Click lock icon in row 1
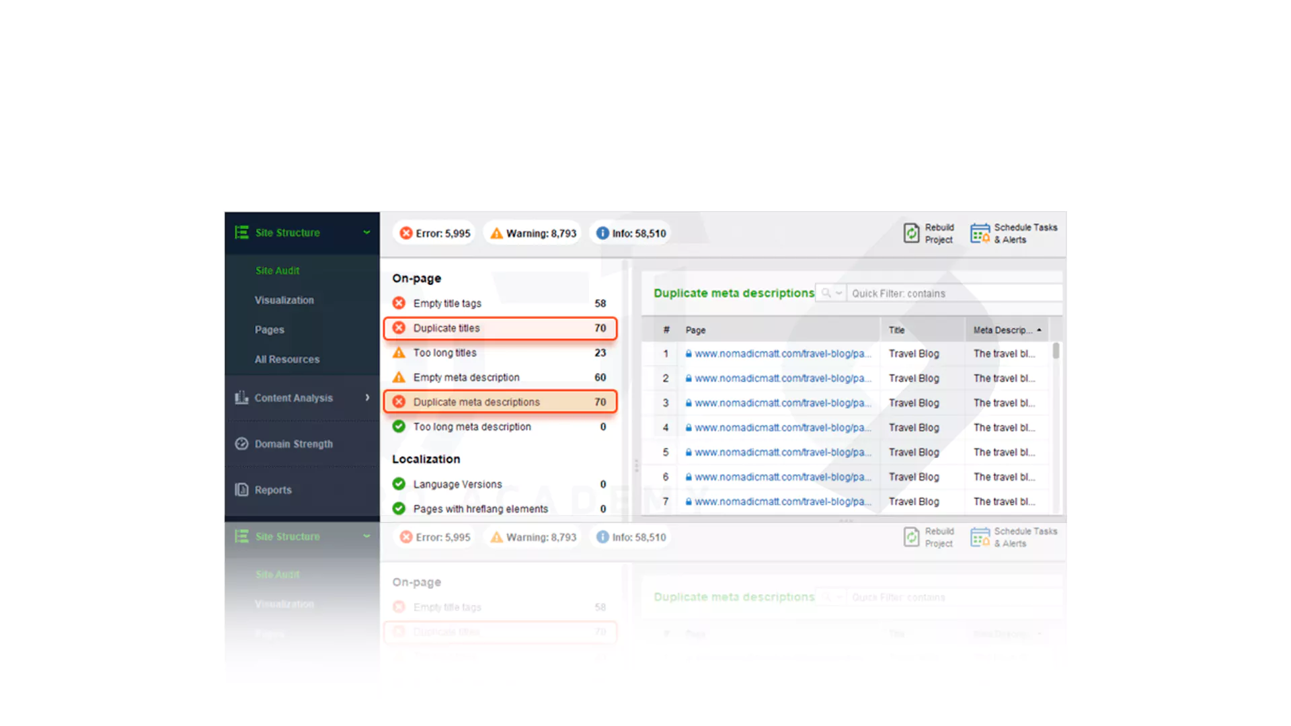Screen dimensions: 1291x726 tap(689, 354)
